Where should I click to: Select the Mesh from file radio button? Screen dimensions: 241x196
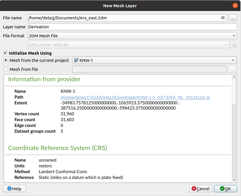click(6, 69)
